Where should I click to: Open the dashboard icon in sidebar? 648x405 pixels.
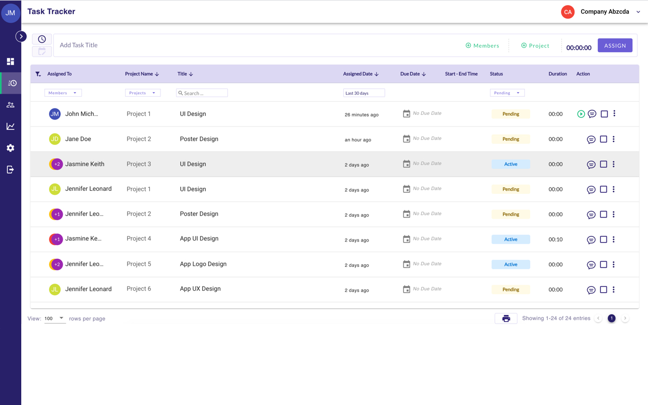(x=10, y=62)
